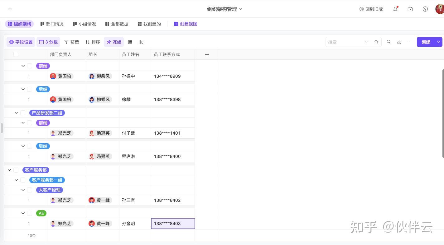Switch to the 部门情况 view tab
This screenshot has width=444, height=245.
tap(52, 24)
